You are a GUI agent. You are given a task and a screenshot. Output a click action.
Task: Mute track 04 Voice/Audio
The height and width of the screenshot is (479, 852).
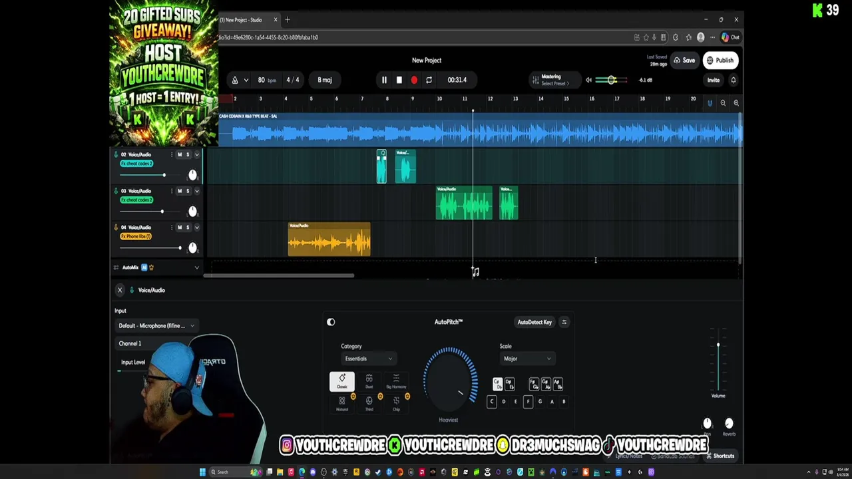pyautogui.click(x=179, y=228)
